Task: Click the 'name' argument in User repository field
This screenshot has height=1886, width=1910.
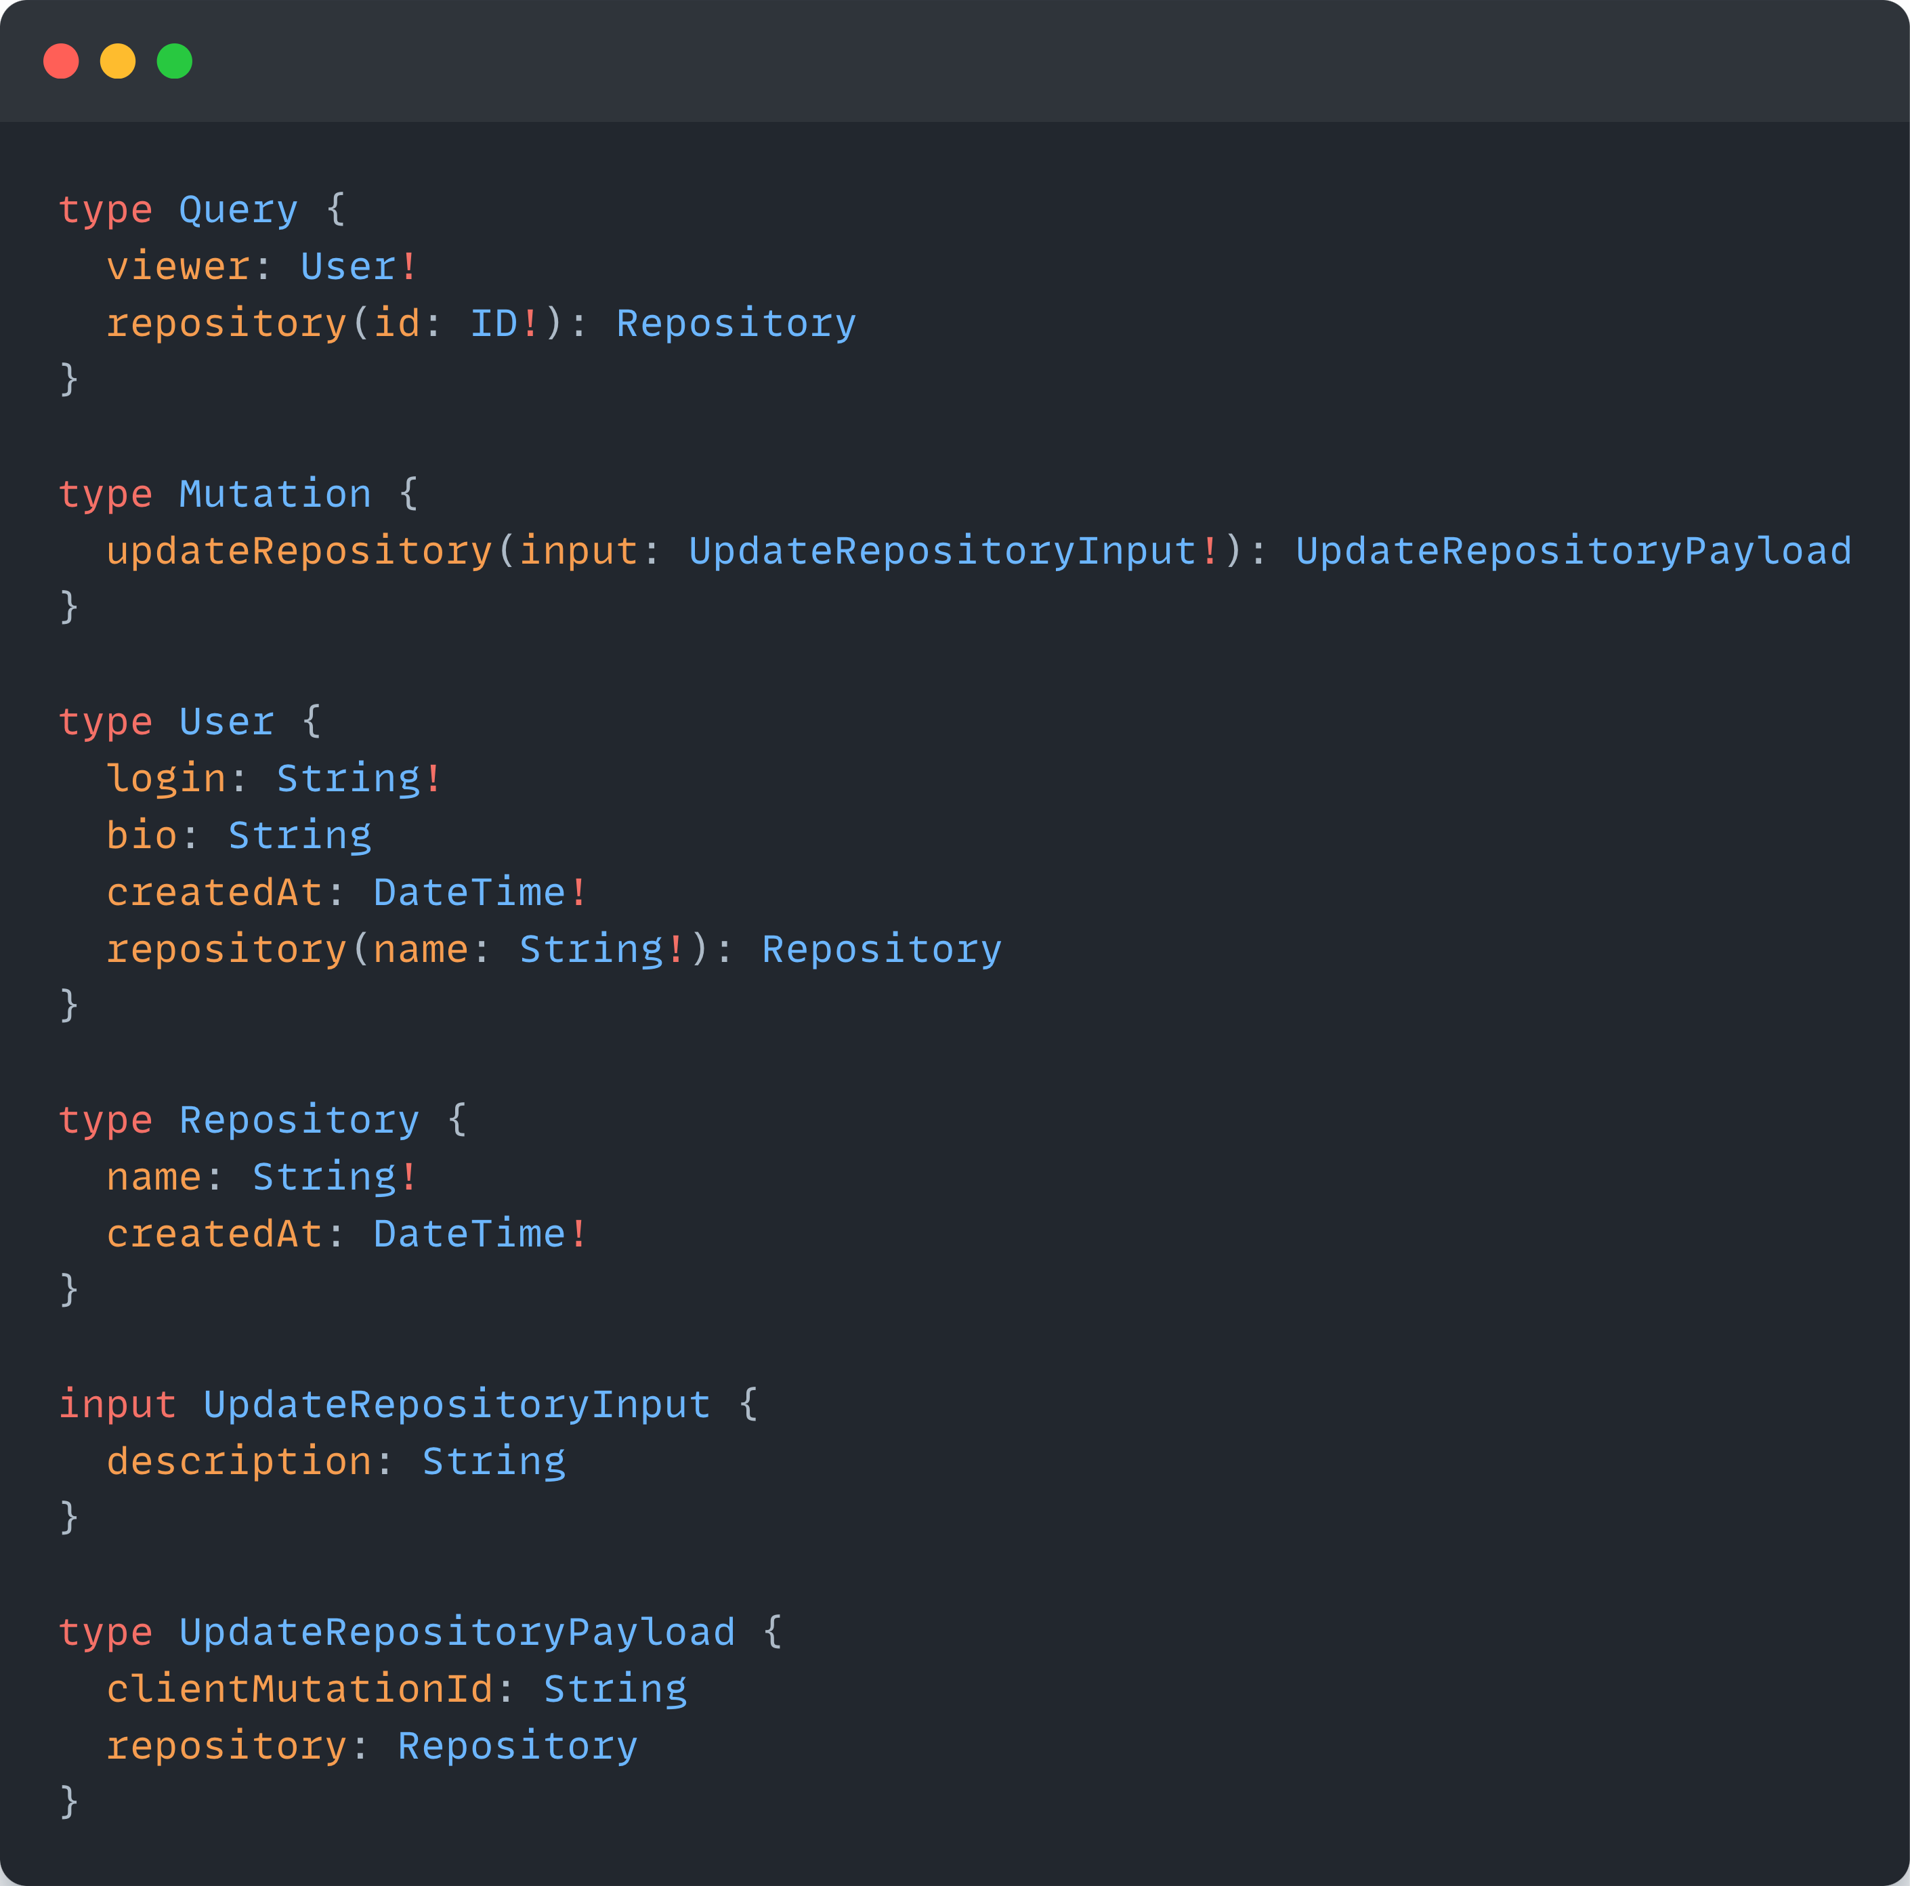Action: (x=420, y=949)
